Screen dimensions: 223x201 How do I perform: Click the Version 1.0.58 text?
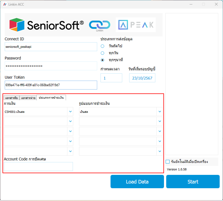coord(177,169)
